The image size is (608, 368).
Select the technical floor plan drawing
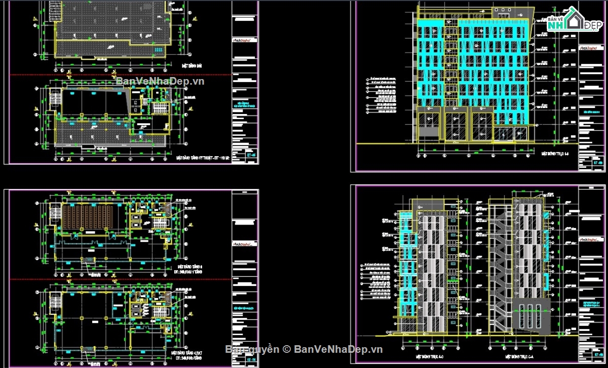point(111,119)
